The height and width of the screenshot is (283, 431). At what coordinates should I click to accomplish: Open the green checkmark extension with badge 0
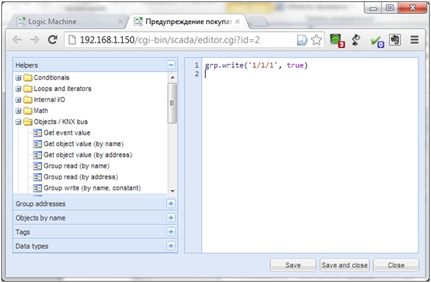point(377,41)
